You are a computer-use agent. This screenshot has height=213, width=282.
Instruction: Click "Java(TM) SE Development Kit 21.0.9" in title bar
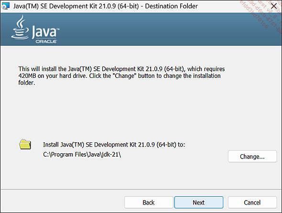(x=64, y=6)
